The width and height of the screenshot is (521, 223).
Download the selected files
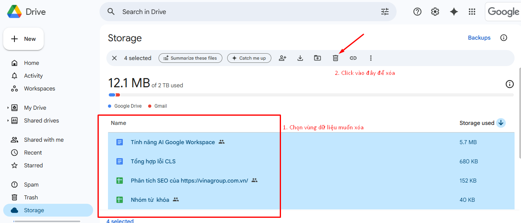[x=300, y=58]
